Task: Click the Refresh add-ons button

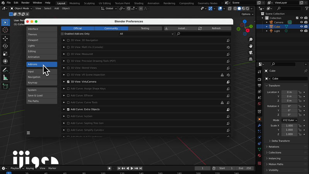Action: (214, 28)
